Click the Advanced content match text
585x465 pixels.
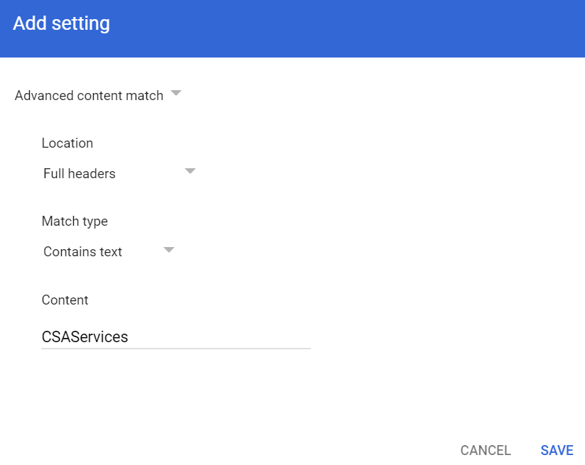88,95
